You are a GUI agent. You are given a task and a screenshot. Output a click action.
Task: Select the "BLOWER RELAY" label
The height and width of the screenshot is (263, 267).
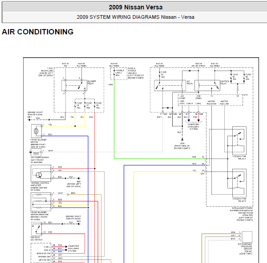point(92,82)
